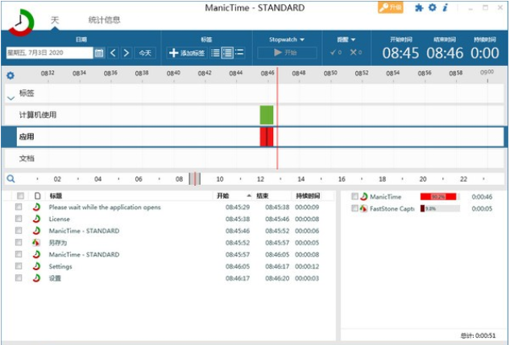Viewport: 510px width, 345px height.
Task: Click the checkmark reminder counter
Action: 336,52
